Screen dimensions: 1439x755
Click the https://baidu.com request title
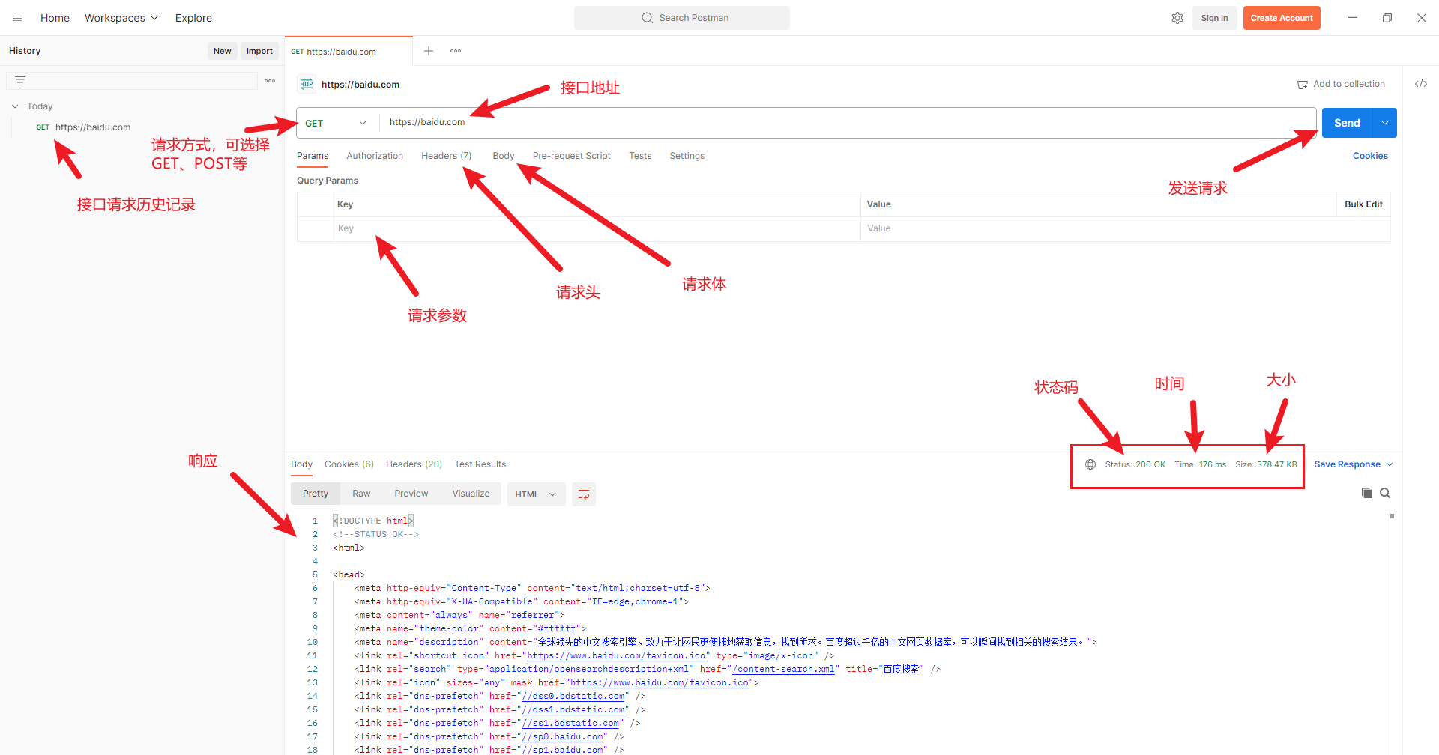point(360,85)
